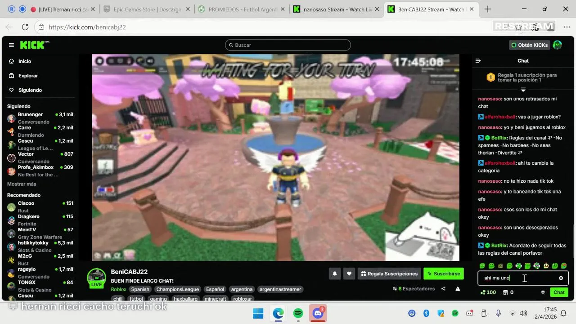Send message with Chat button

click(559, 292)
